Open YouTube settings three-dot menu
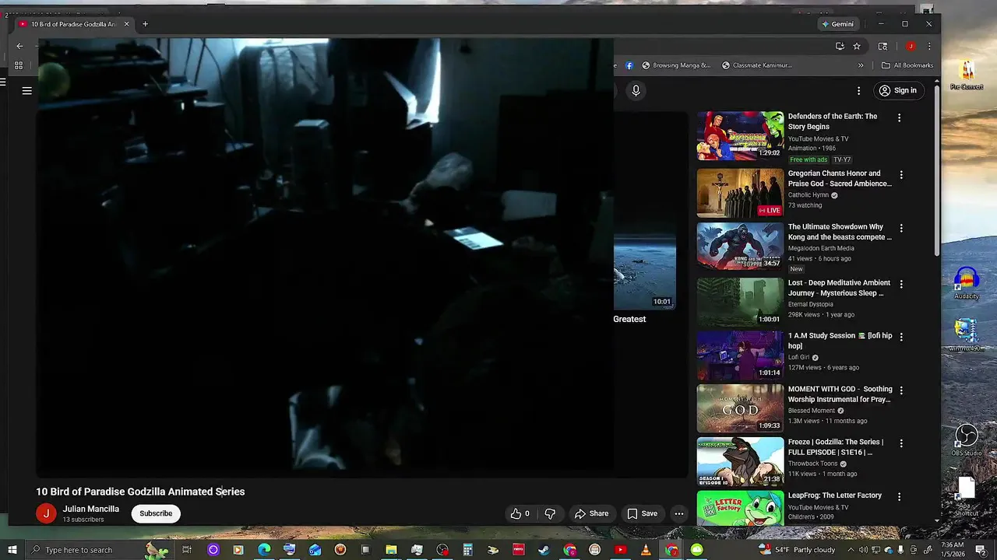 859,91
